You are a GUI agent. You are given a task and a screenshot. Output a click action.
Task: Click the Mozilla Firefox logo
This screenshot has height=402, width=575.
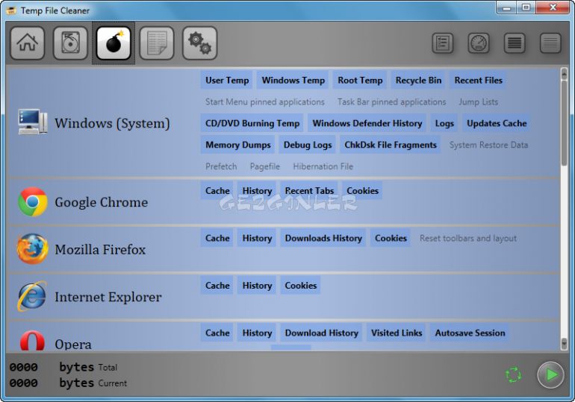coord(32,249)
